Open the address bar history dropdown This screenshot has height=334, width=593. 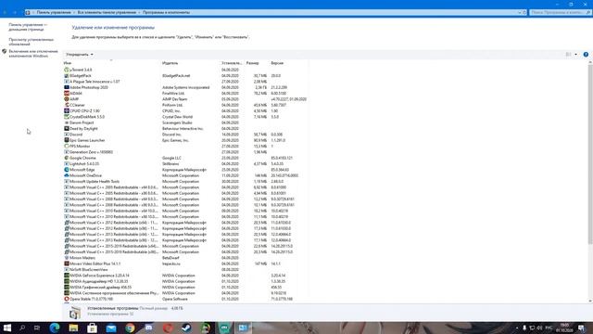[x=519, y=12]
